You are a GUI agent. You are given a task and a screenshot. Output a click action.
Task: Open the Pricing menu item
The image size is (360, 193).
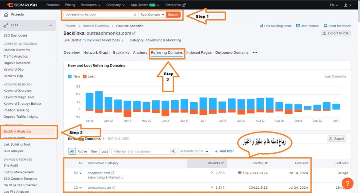pos(70,5)
